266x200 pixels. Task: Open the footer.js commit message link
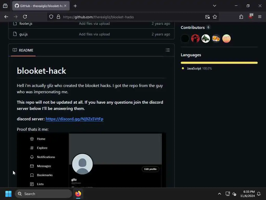click(x=94, y=23)
